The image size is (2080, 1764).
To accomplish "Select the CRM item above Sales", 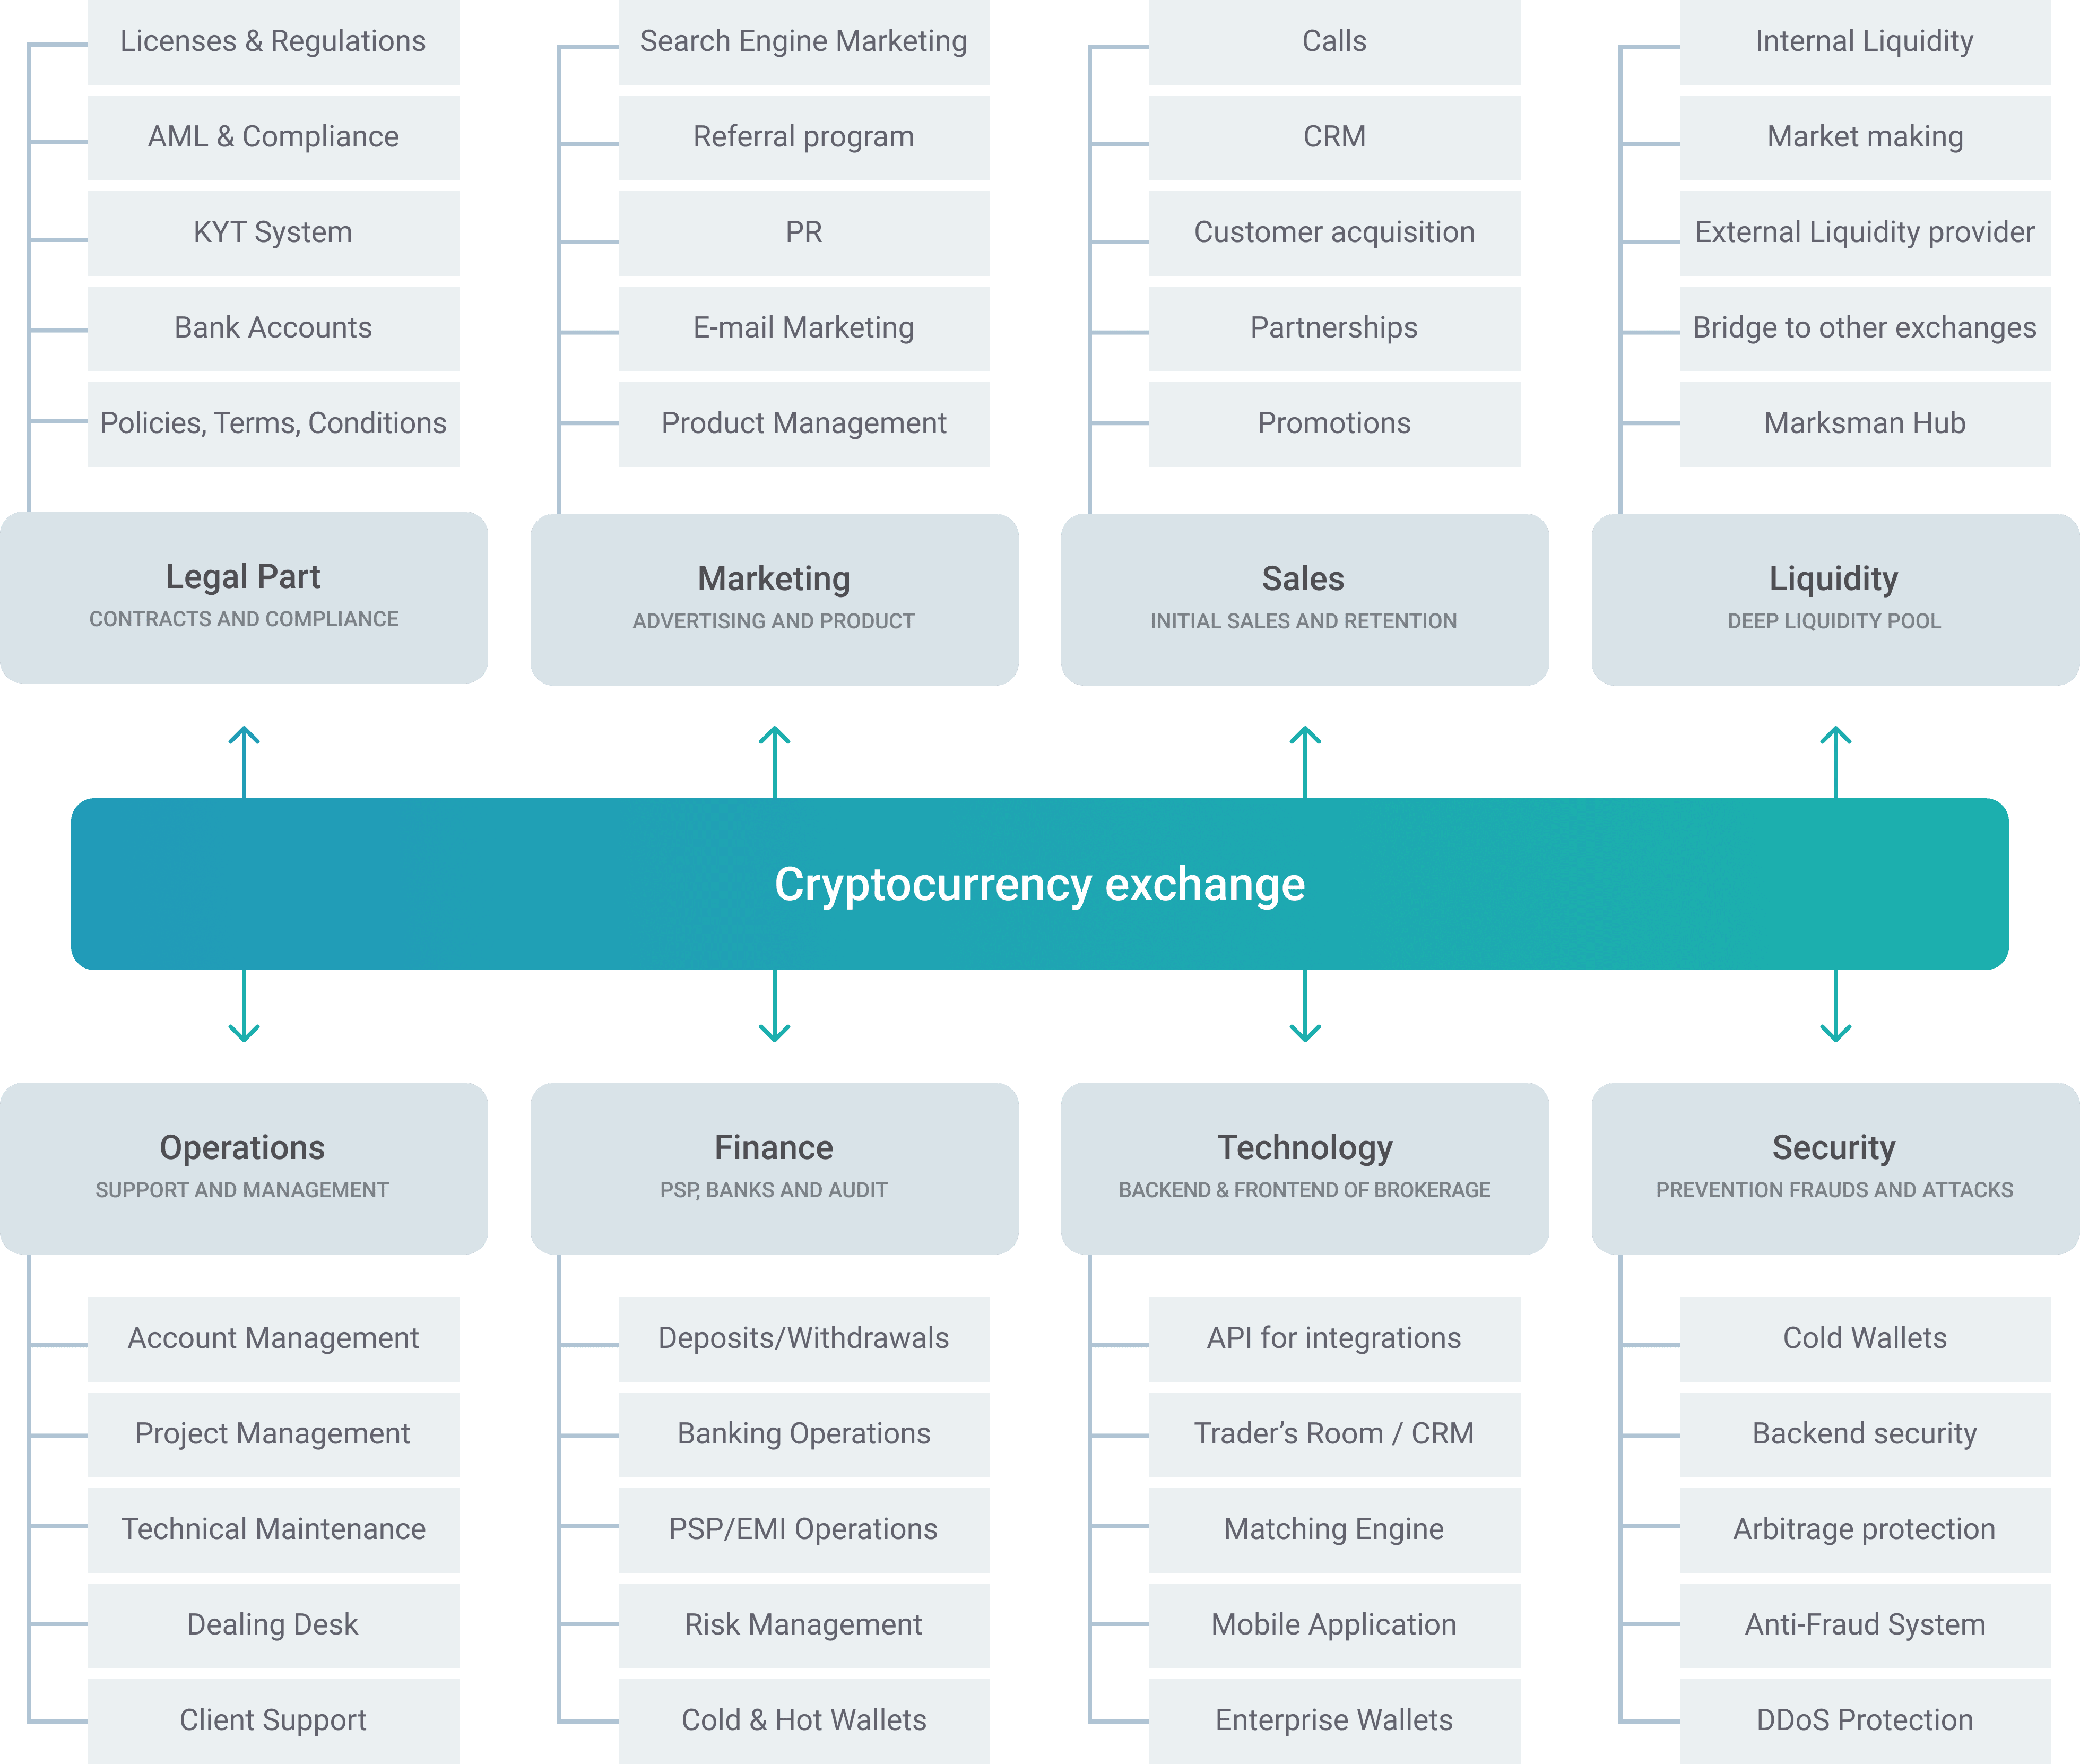I will 1334,137.
